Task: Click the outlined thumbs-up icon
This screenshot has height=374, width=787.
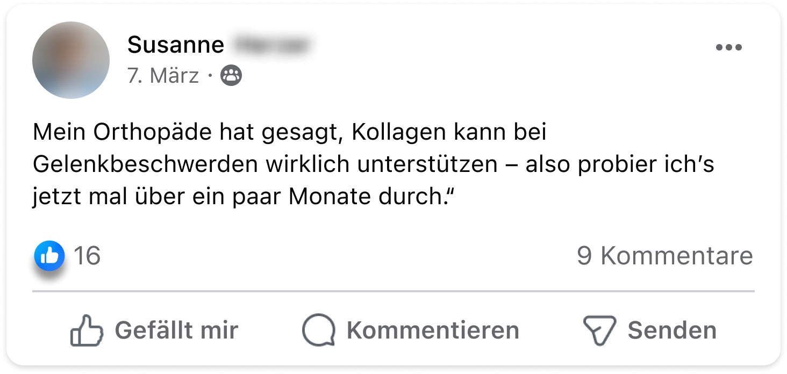Action: pyautogui.click(x=86, y=330)
